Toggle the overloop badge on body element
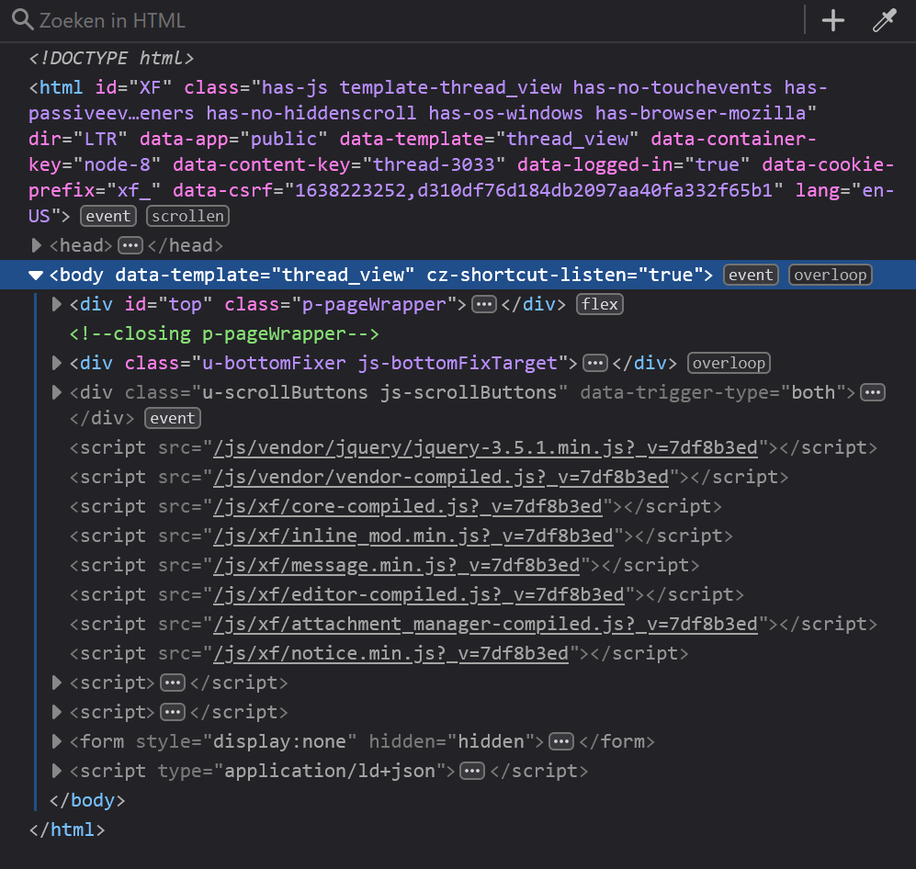This screenshot has width=916, height=869. click(x=830, y=275)
